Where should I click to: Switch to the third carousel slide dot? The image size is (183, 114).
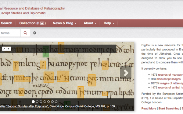(x=41, y=102)
